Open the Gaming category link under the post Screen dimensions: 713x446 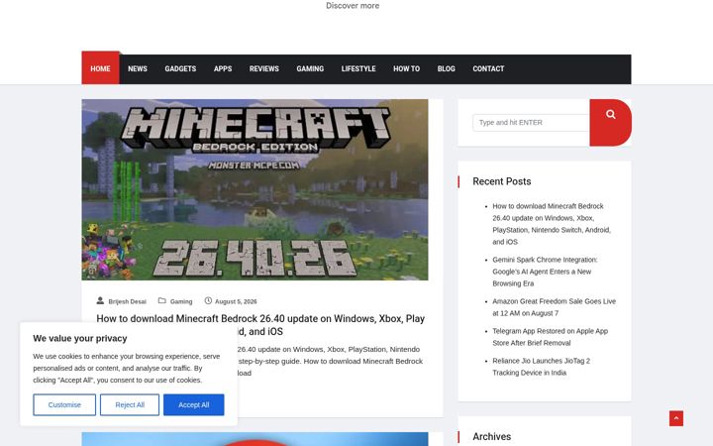point(181,301)
